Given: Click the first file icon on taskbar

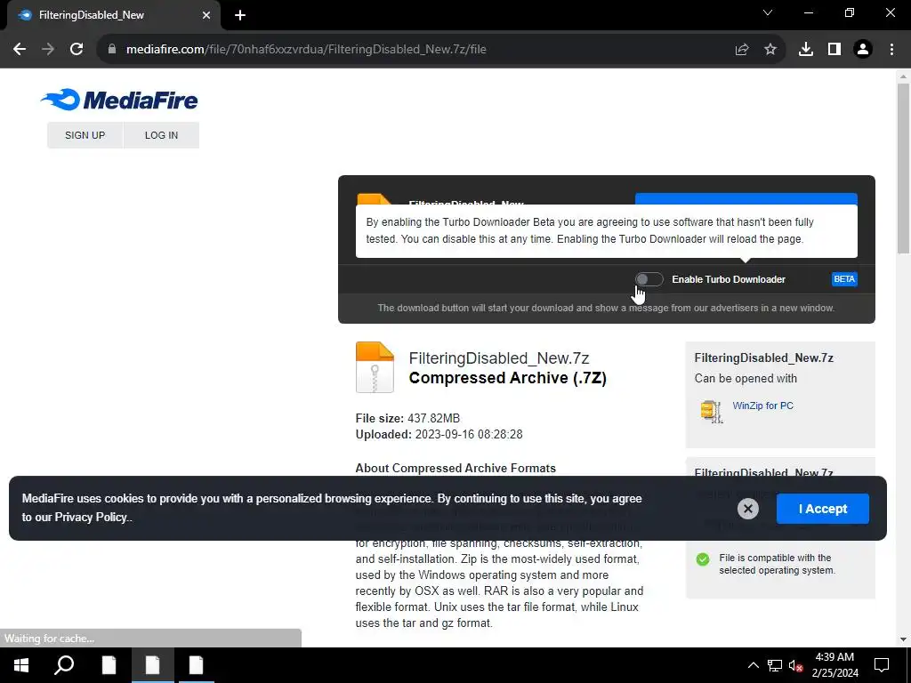Looking at the screenshot, I should pyautogui.click(x=109, y=665).
